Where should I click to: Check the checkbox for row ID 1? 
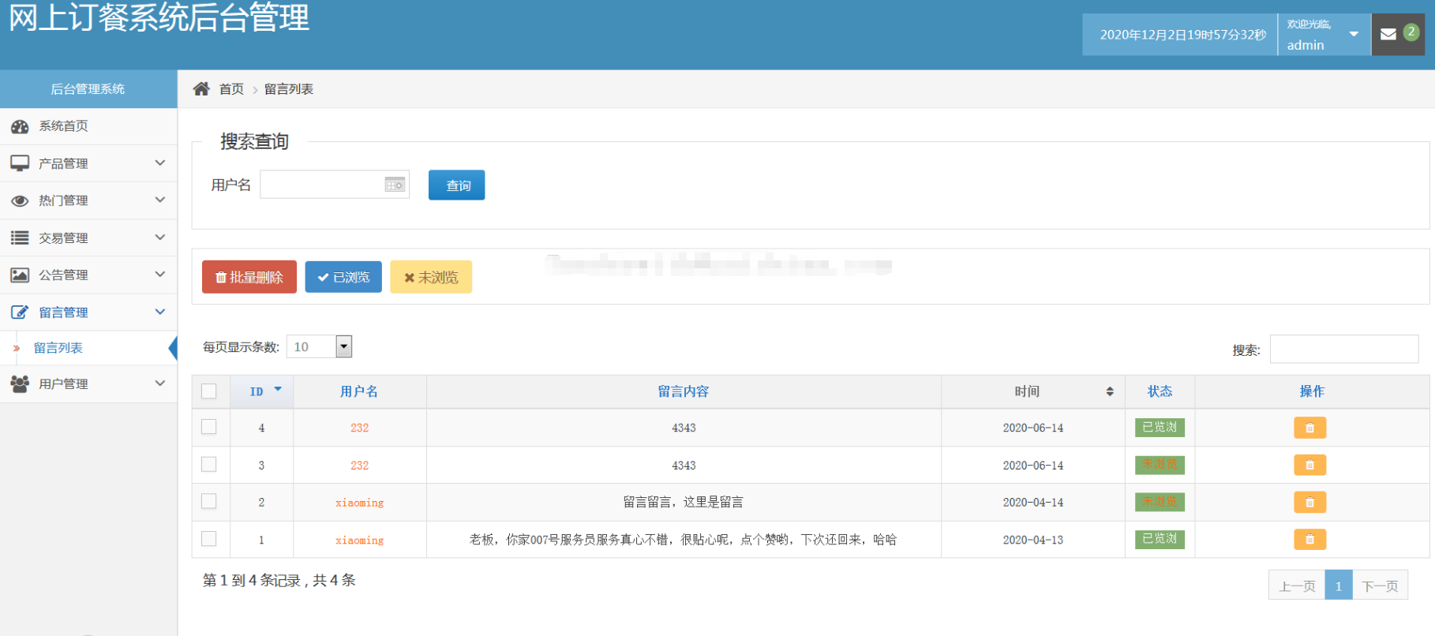[x=209, y=539]
